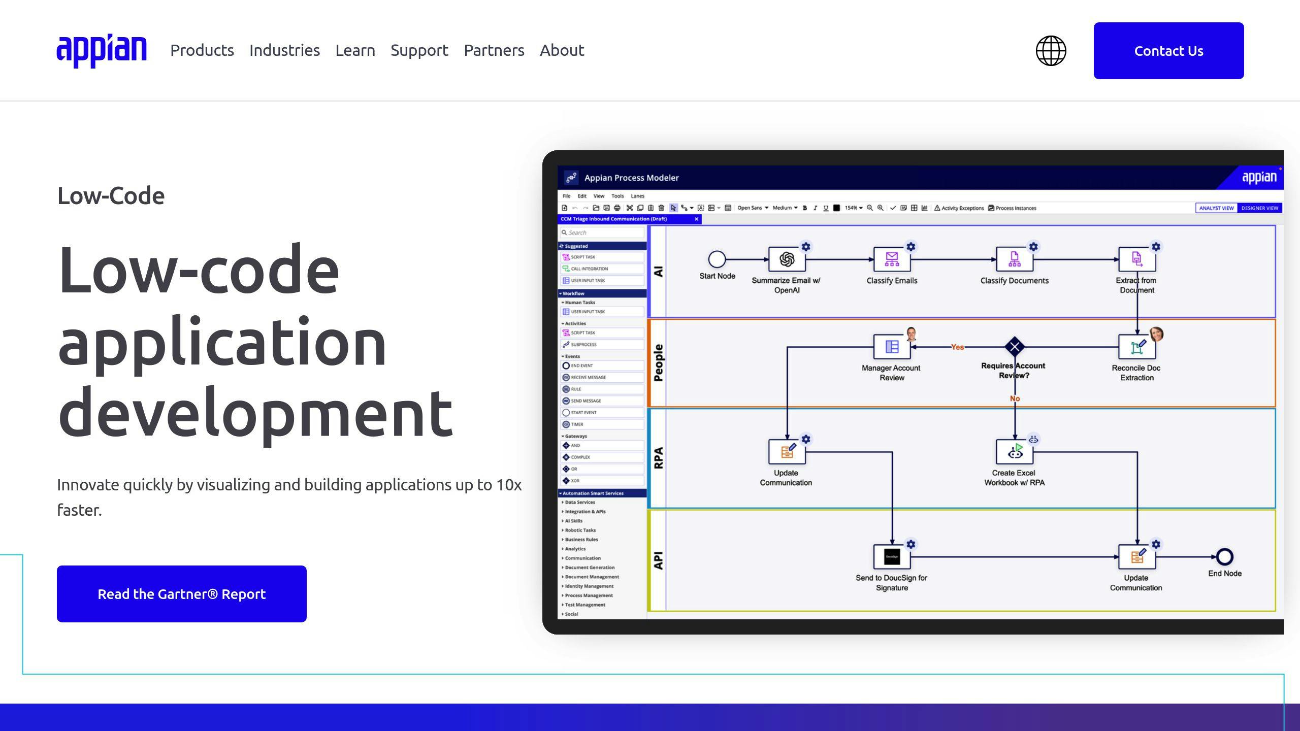Image resolution: width=1300 pixels, height=731 pixels.
Task: Select the pointer selection tool
Action: 673,208
